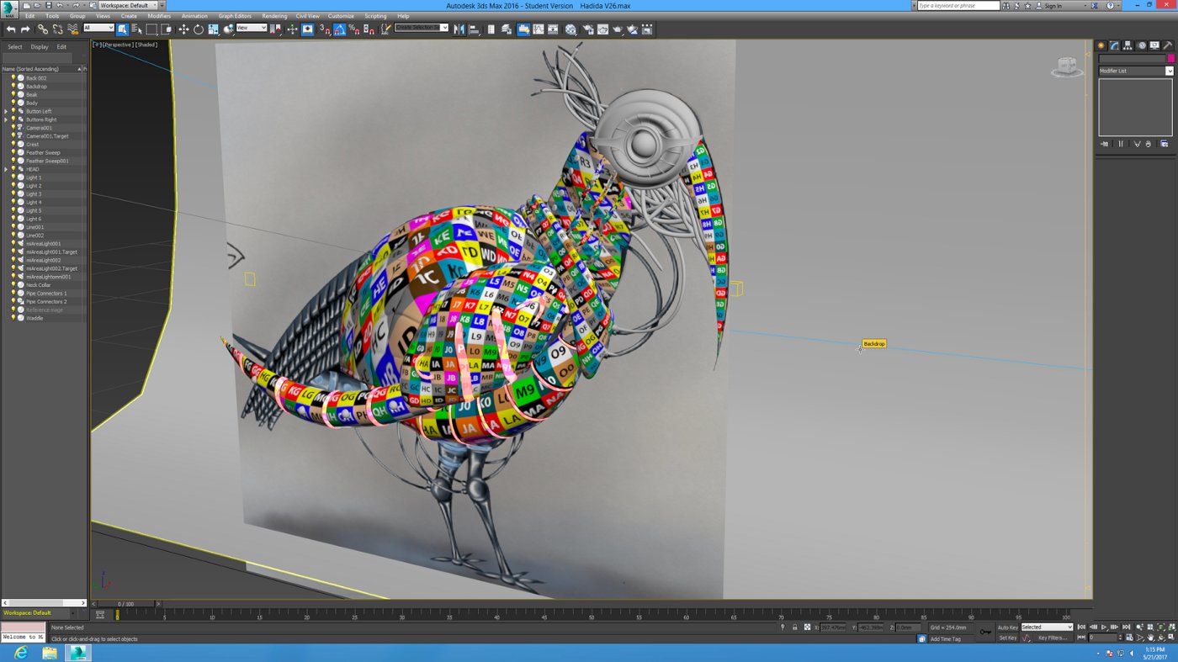Image resolution: width=1178 pixels, height=662 pixels.
Task: Toggle Set Key mode
Action: tap(1007, 638)
